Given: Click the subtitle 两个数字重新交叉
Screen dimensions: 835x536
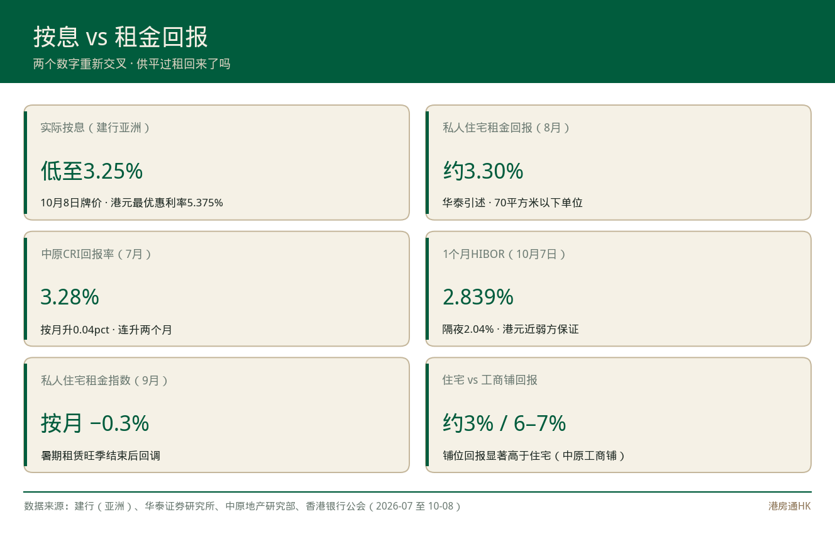Looking at the screenshot, I should click(80, 64).
